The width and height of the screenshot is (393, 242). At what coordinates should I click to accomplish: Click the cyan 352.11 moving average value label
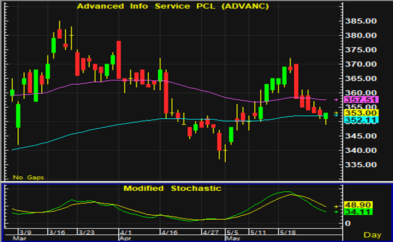click(x=361, y=120)
